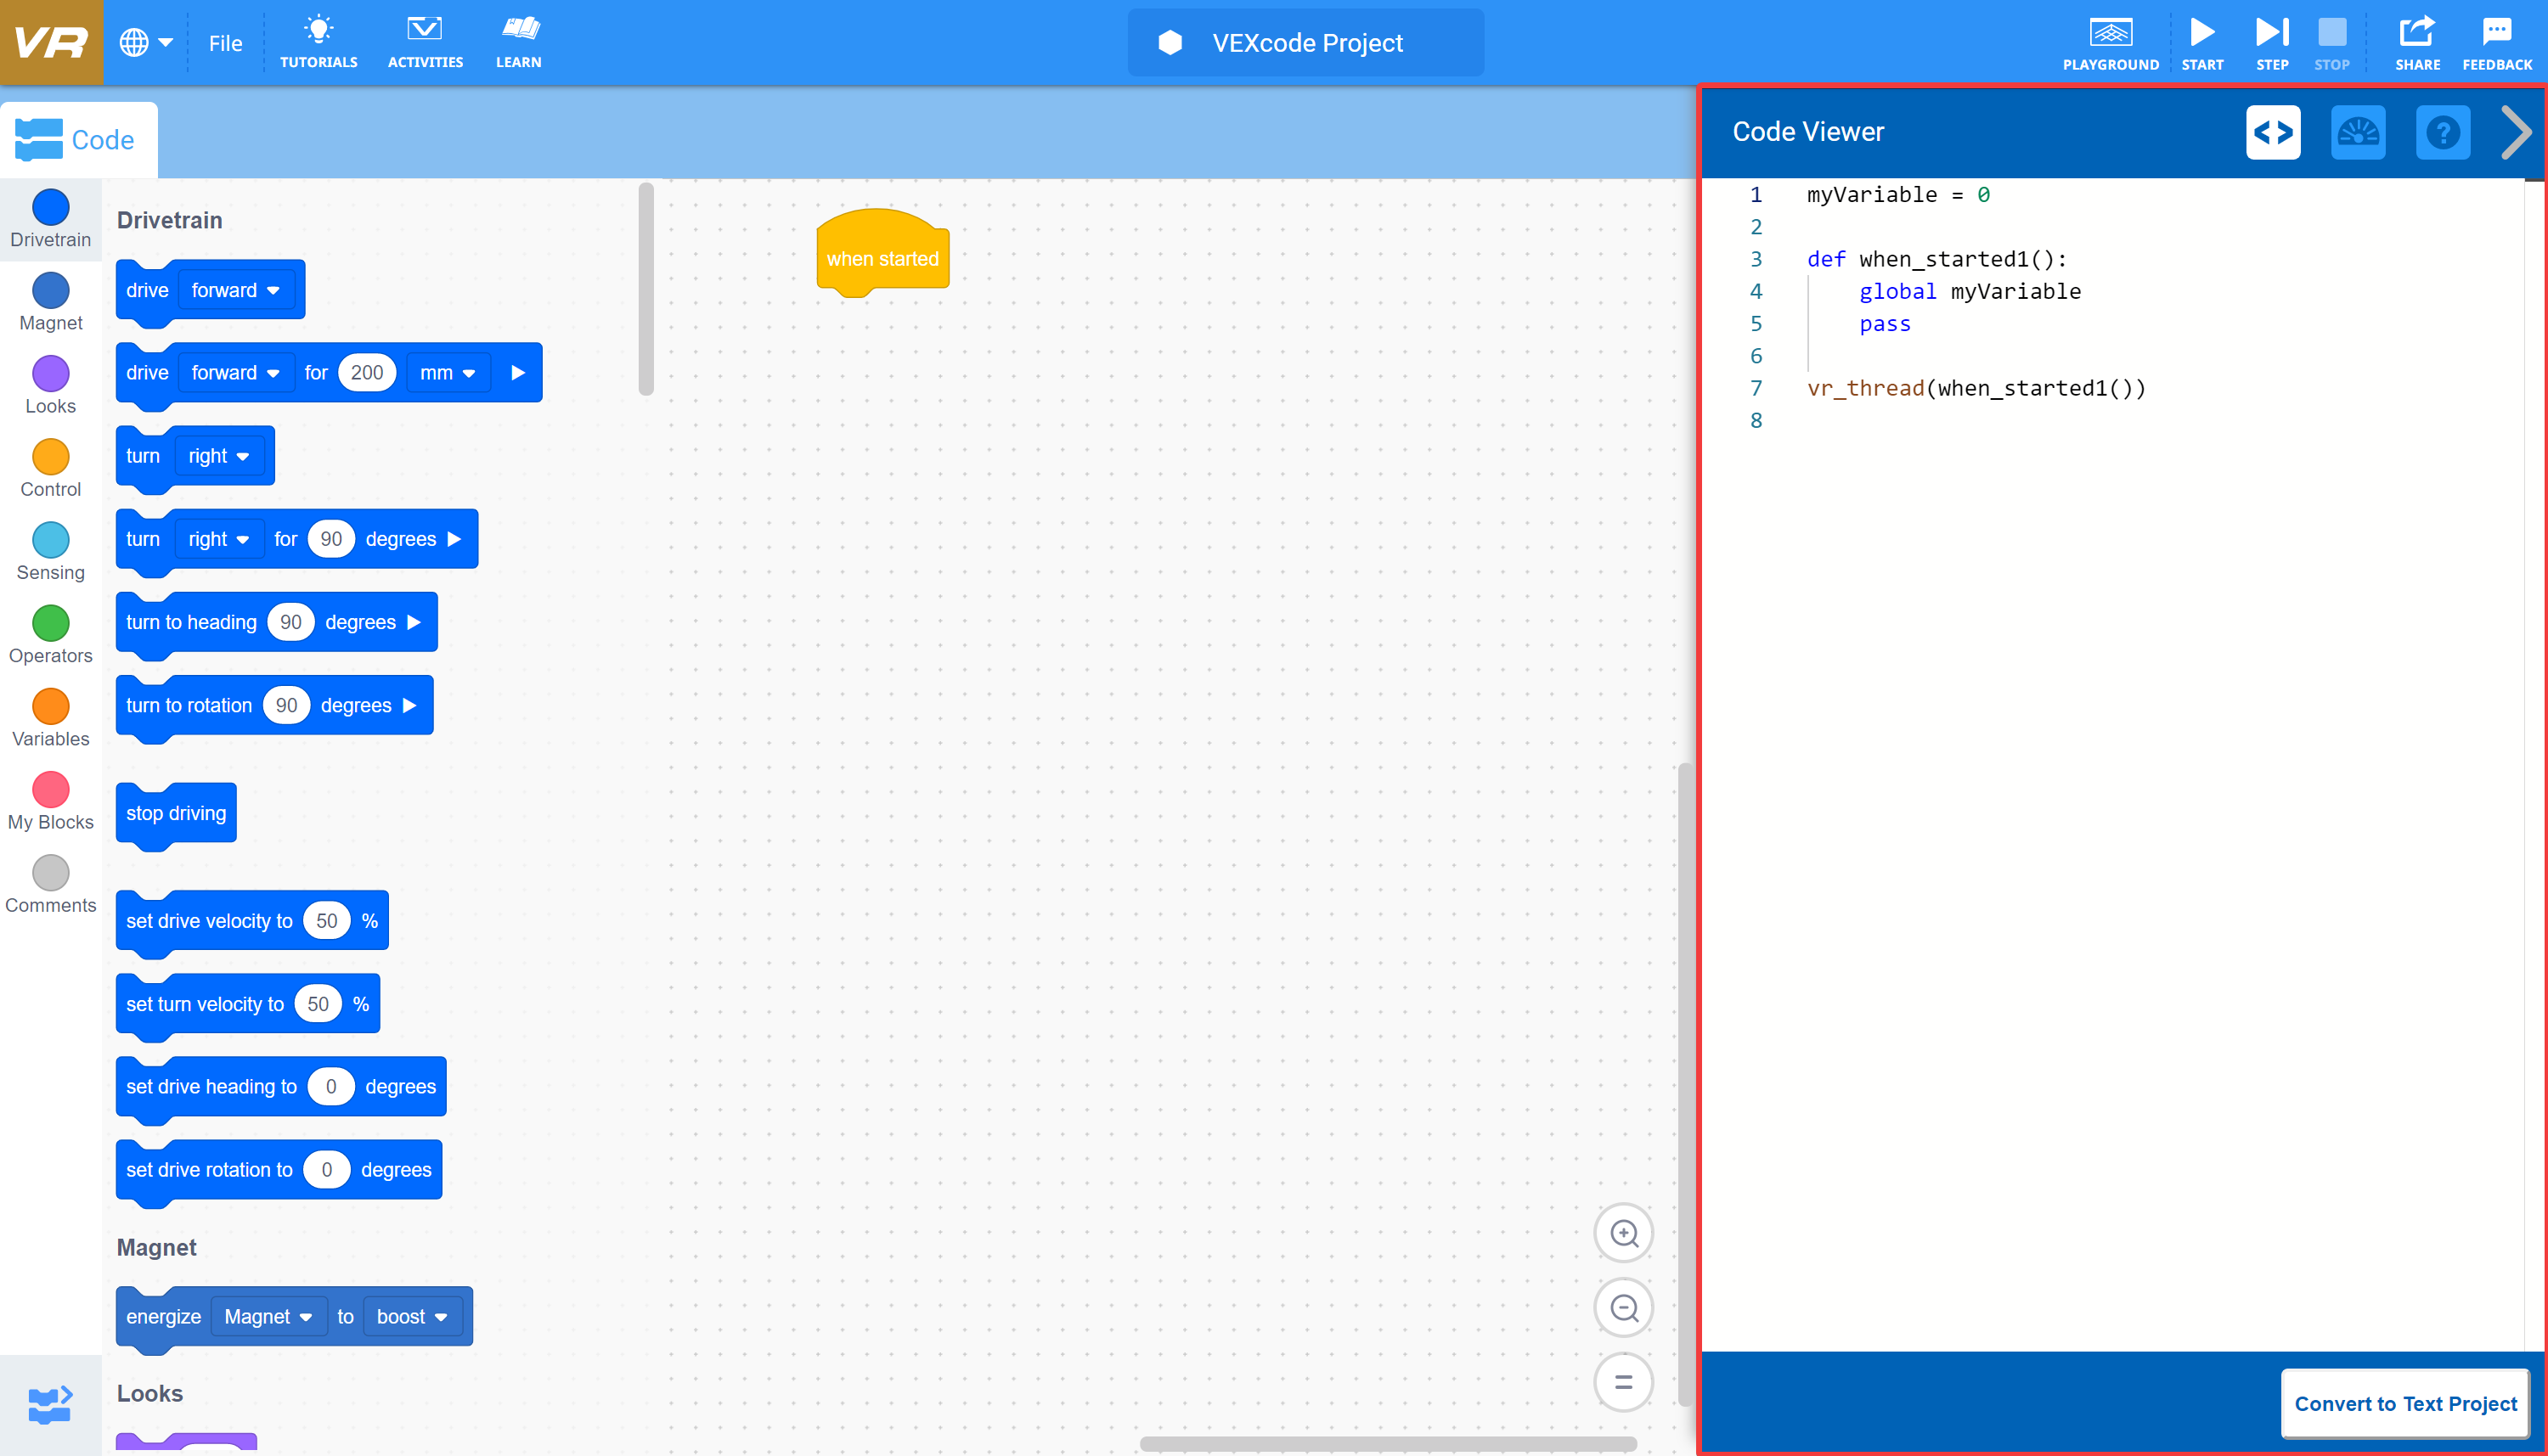
Task: Click the 200 value field in drive block
Action: (x=366, y=372)
